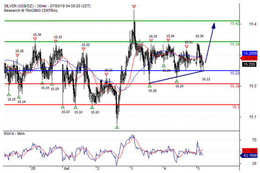Click the red down-triangle above the 15.30 label
The width and height of the screenshot is (260, 173).
[84, 49]
